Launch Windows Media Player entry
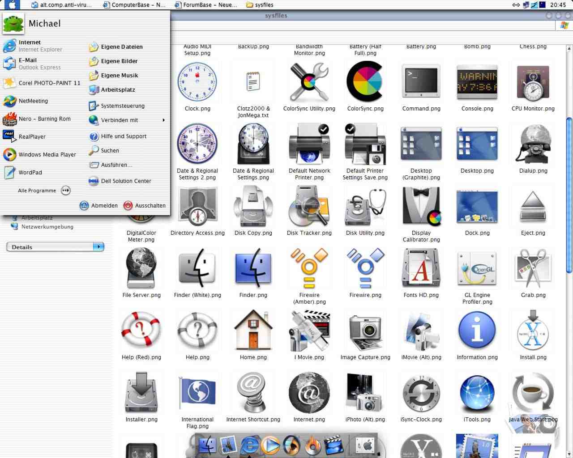 [39, 155]
